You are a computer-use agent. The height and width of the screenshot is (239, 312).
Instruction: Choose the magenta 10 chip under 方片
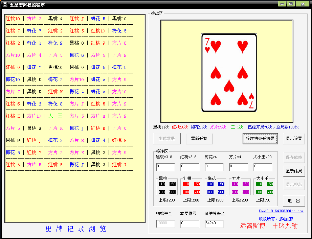235,184
